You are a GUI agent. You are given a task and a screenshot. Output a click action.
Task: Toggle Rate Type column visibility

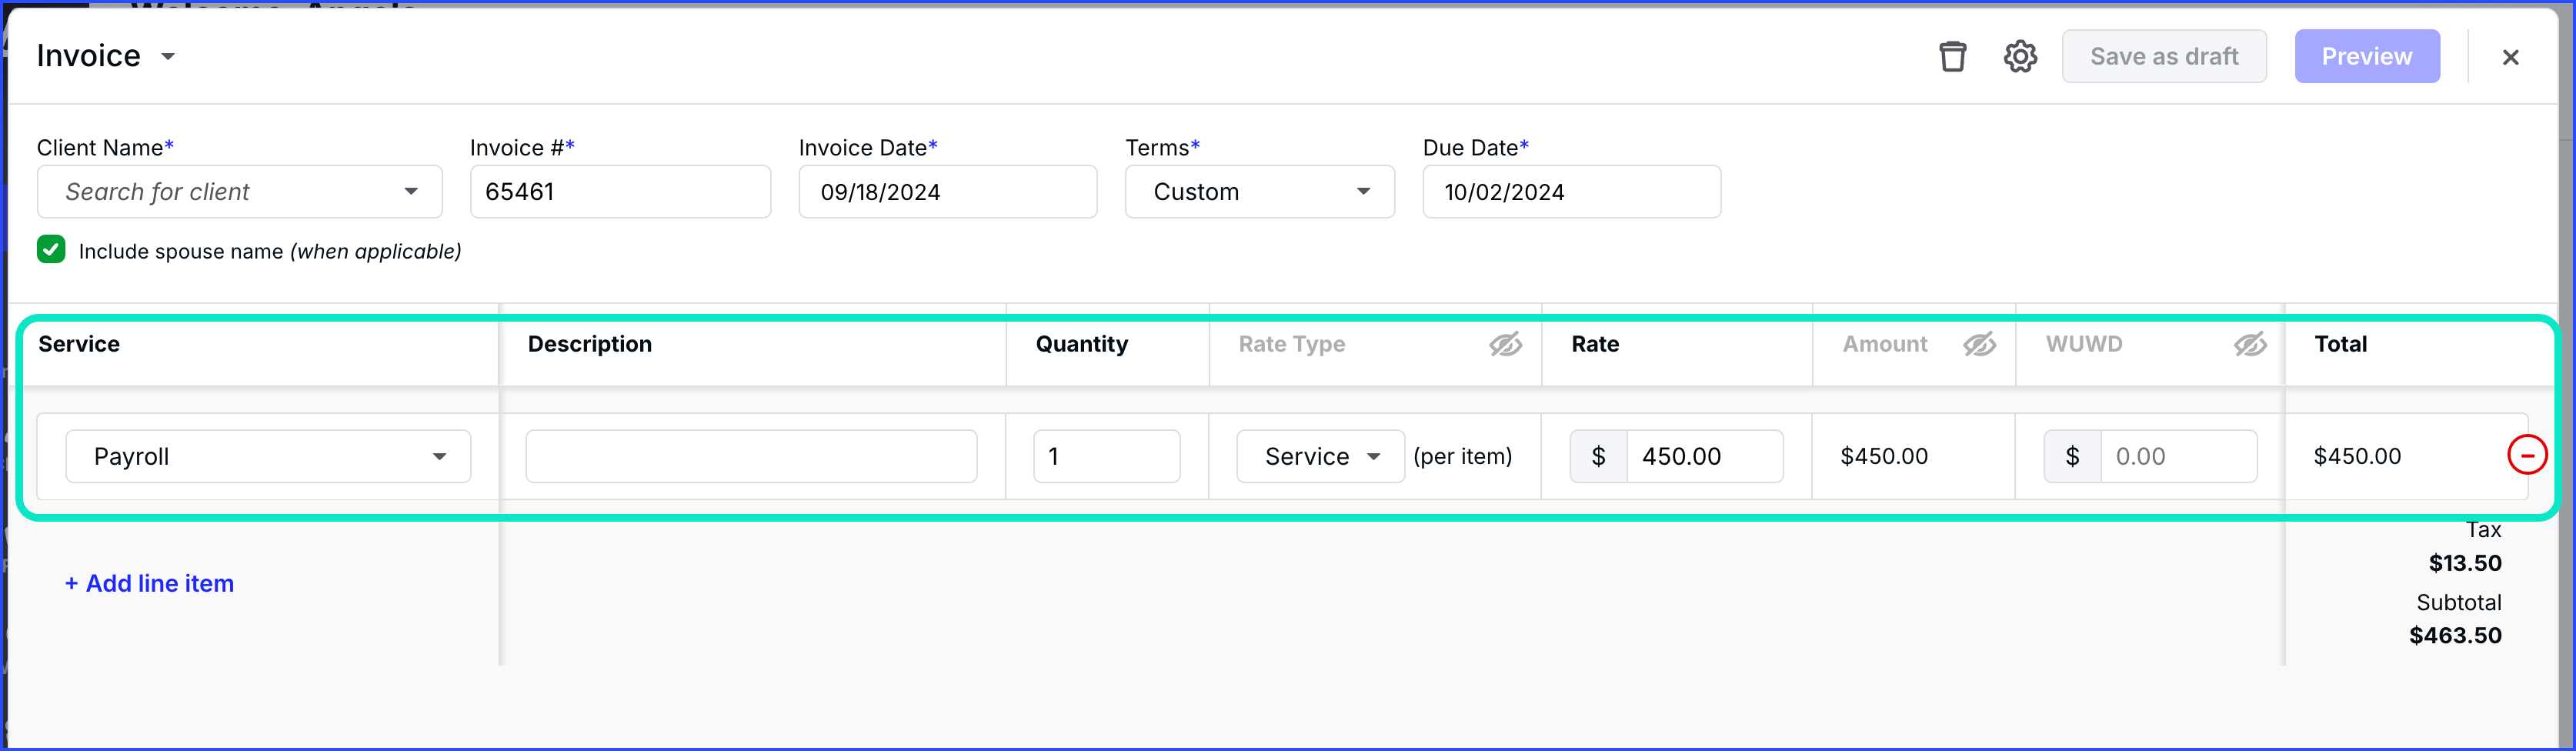[x=1505, y=345]
